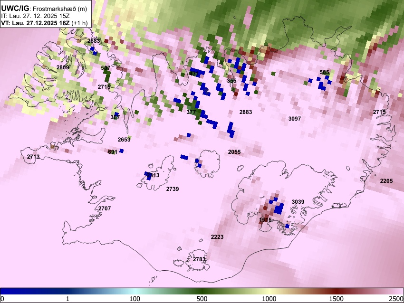
Task: Click the 431 value on the map
Action: point(194,74)
